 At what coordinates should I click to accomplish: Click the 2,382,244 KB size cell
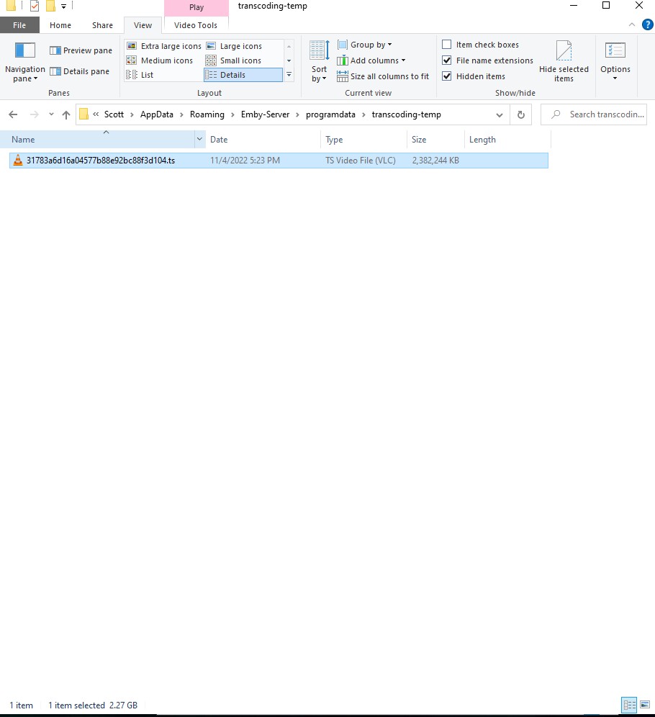[435, 160]
